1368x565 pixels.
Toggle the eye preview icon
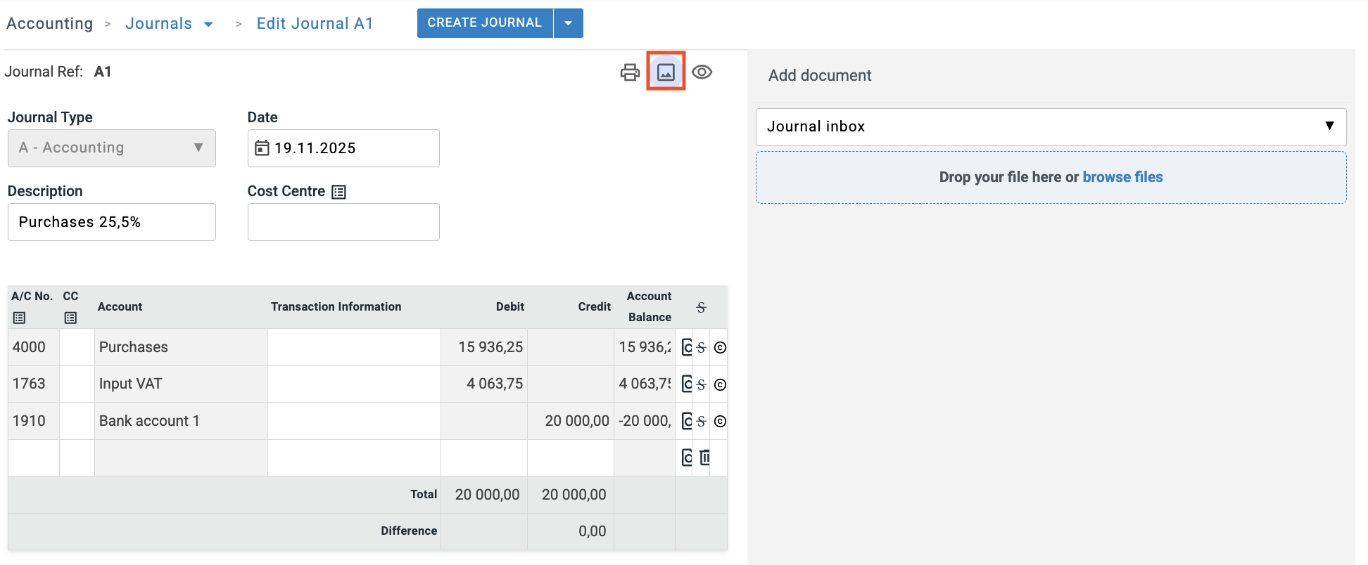[702, 72]
